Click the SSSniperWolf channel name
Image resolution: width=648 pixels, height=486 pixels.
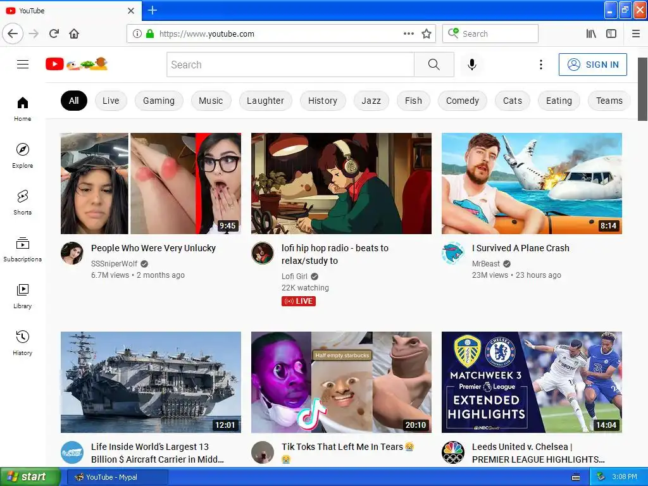click(x=114, y=264)
